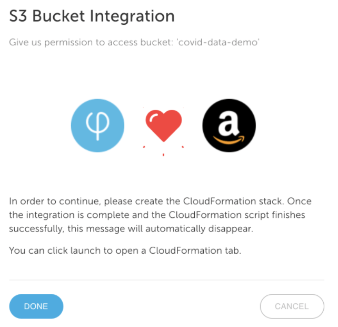Click 'In order to continue' text
The width and height of the screenshot is (338, 327).
point(55,201)
